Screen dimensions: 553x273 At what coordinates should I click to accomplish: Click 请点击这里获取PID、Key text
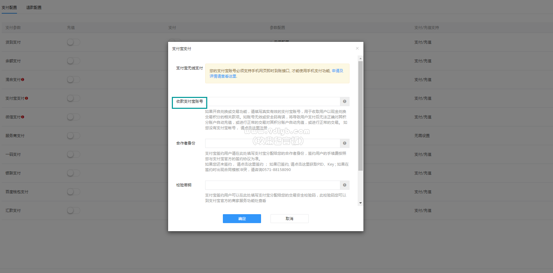pyautogui.click(x=313, y=164)
